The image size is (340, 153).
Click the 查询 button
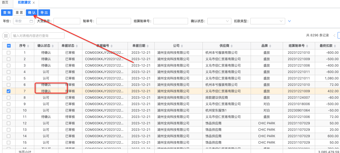tap(7, 13)
